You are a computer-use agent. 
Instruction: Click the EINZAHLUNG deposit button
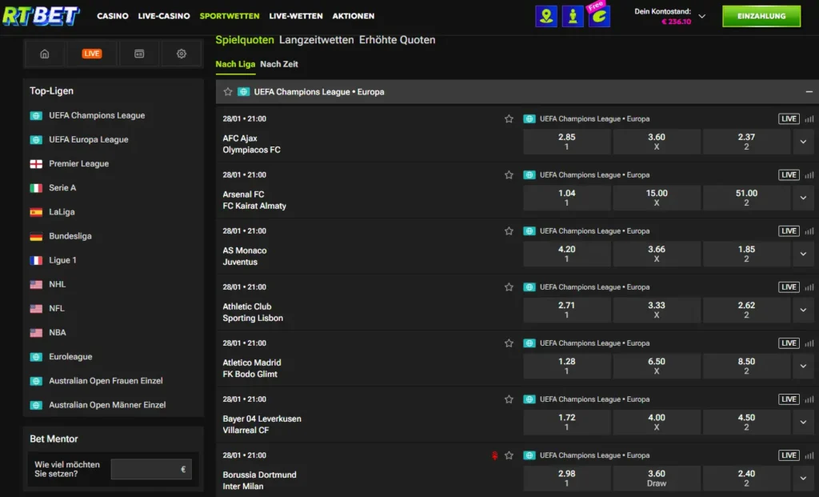(x=761, y=16)
